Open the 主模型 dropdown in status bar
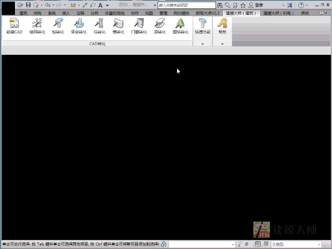This screenshot has height=249, width=332. point(296,244)
